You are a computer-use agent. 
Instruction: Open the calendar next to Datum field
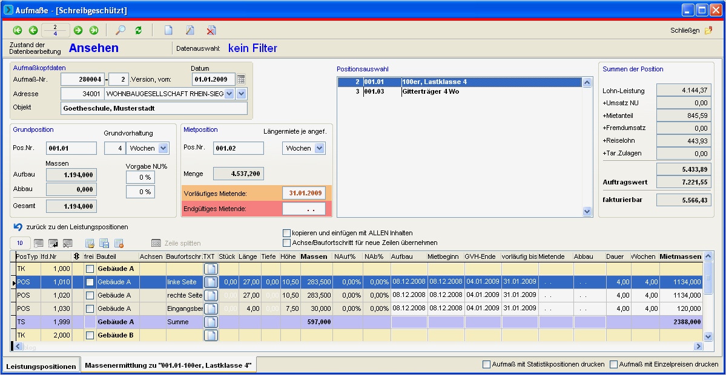click(x=241, y=79)
